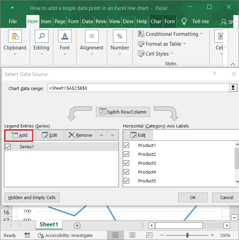239x240 pixels.
Task: Click the zoom slider handle
Action: tap(187, 235)
